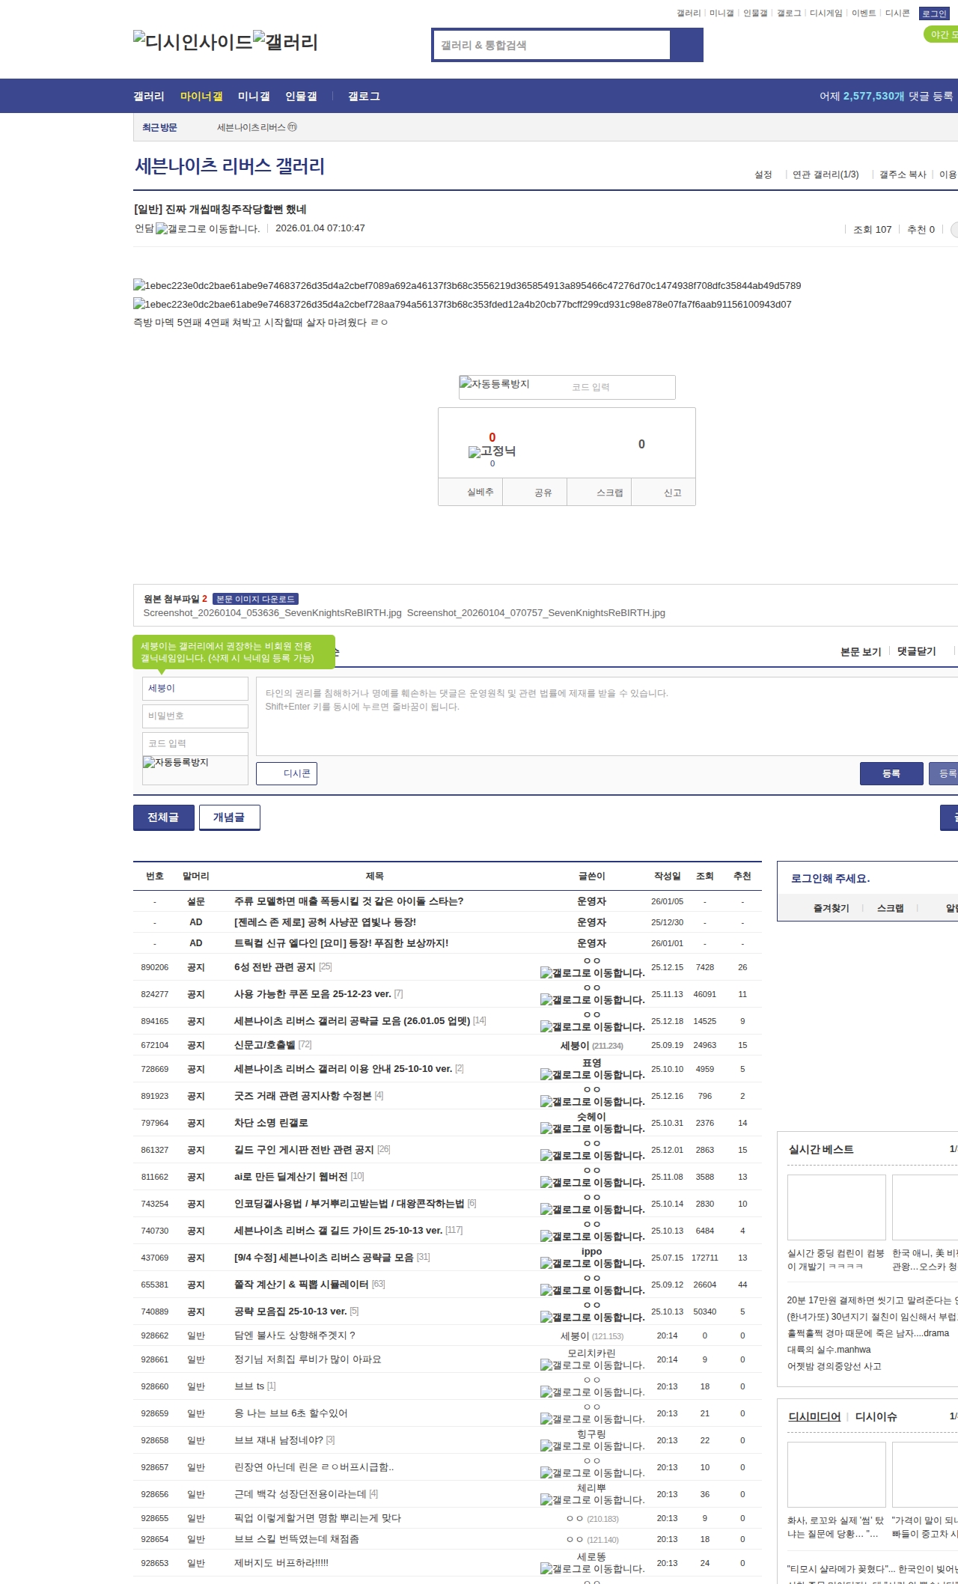This screenshot has width=958, height=1584.
Task: Toggle 본문 보기 above the comment form
Action: [860, 651]
